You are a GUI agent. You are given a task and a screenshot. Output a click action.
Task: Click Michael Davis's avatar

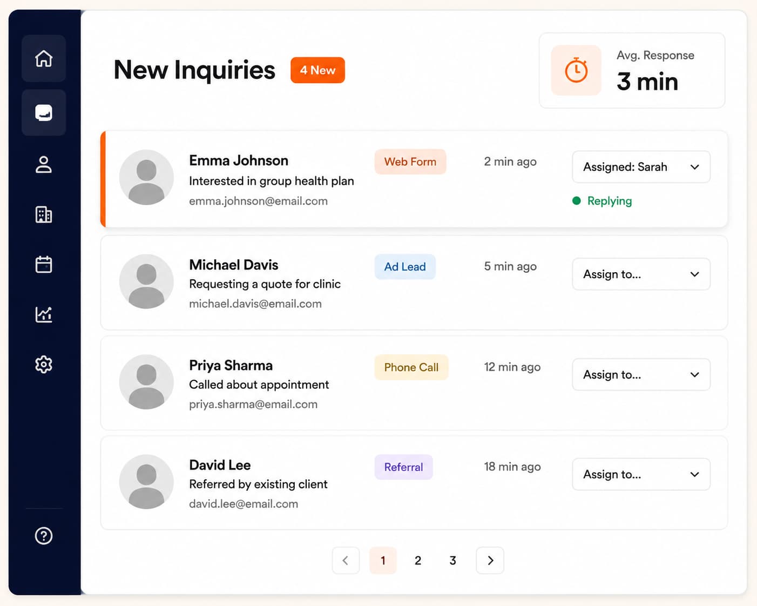(x=146, y=281)
